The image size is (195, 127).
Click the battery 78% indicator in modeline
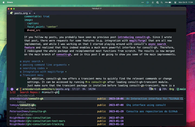point(163,89)
